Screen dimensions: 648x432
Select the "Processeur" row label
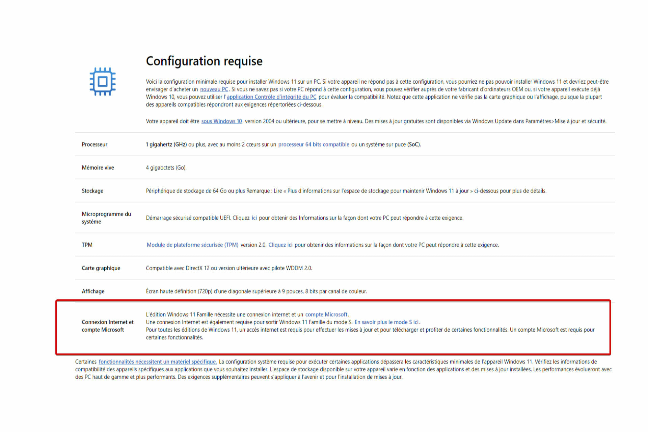(x=94, y=144)
